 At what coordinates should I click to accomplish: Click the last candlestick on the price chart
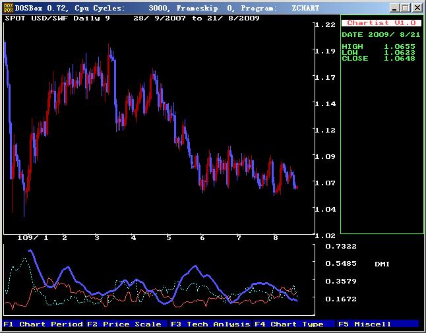point(297,187)
